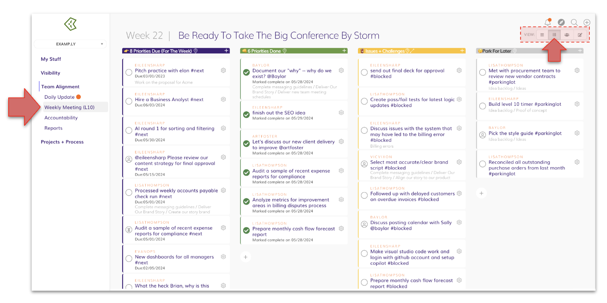Open the EXAMP.LY workspace dropdown
This screenshot has width=607, height=303.
(x=70, y=44)
